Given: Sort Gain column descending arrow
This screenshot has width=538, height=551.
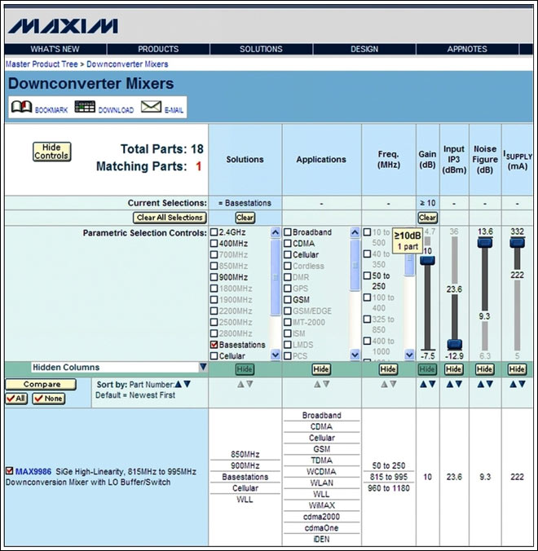Looking at the screenshot, I should pos(432,384).
